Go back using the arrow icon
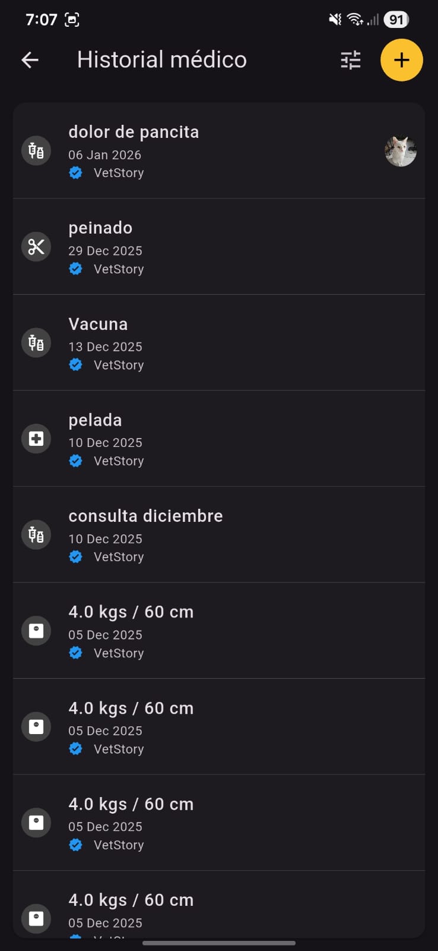The width and height of the screenshot is (438, 951). point(30,60)
